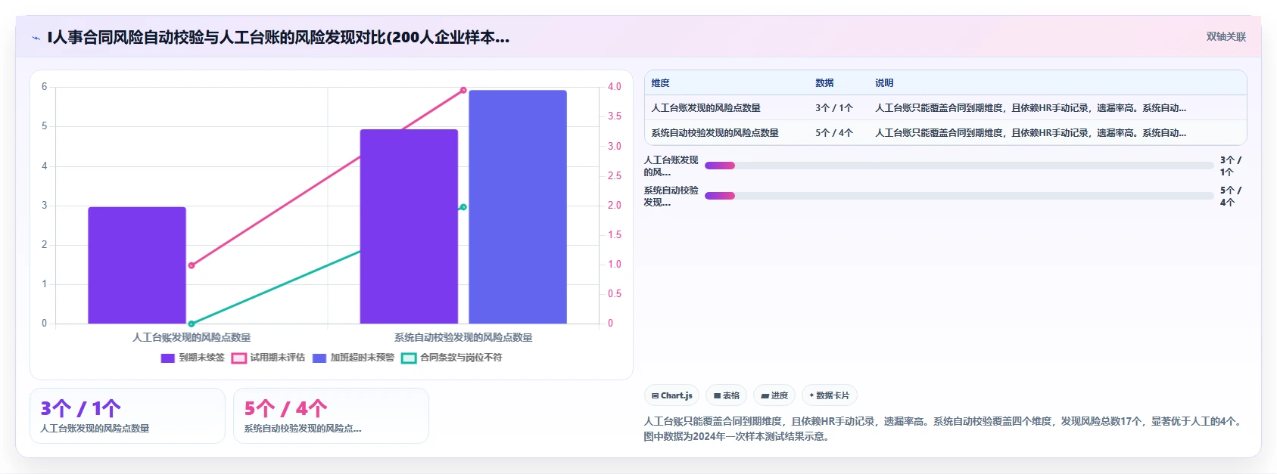
Task: Toggle the 合同条款与岗位不符 legend item
Action: (x=452, y=358)
